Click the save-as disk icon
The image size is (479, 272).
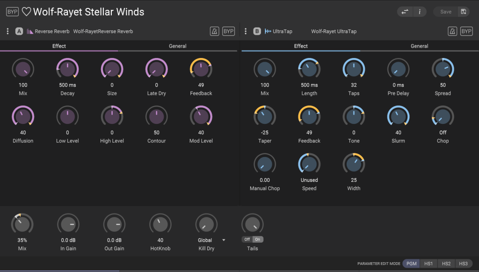464,12
